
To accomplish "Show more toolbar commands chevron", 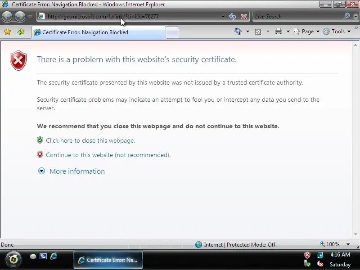I will click(356, 28).
